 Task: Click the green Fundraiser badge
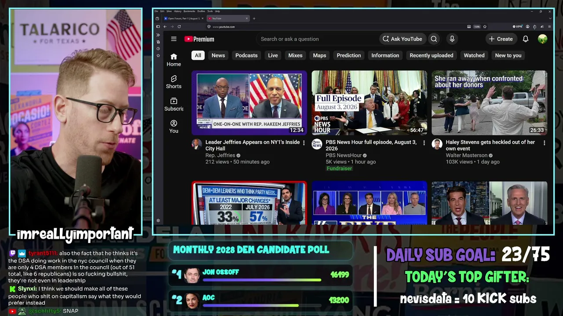click(x=339, y=169)
